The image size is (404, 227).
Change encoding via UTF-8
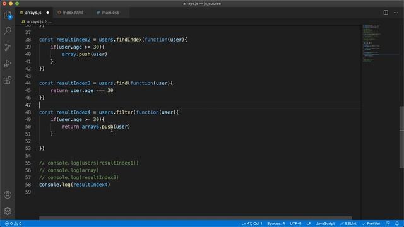pyautogui.click(x=295, y=223)
